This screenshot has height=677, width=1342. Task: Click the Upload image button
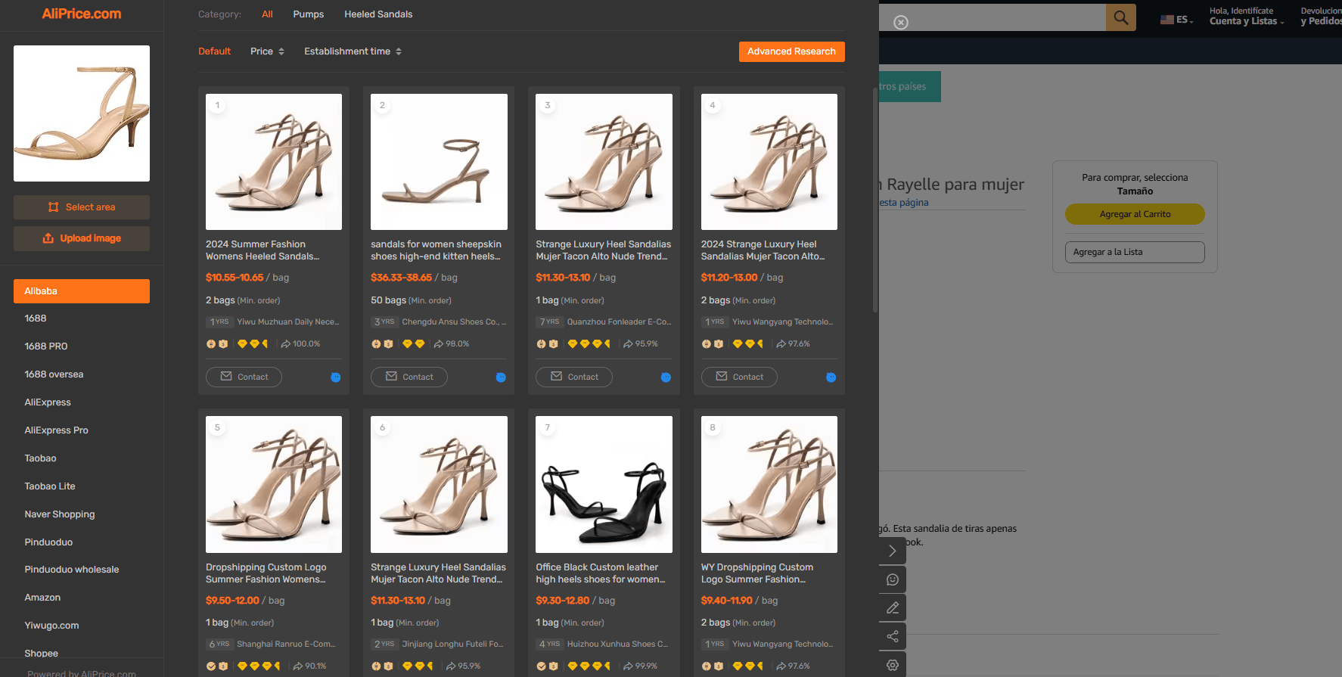(x=82, y=238)
